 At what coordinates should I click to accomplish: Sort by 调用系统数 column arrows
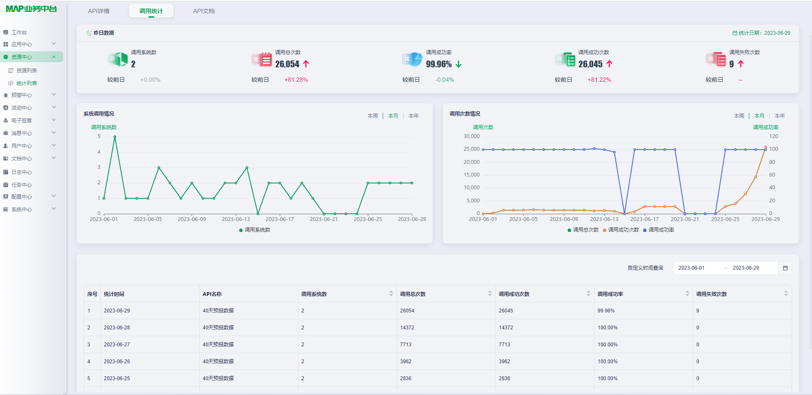(391, 293)
